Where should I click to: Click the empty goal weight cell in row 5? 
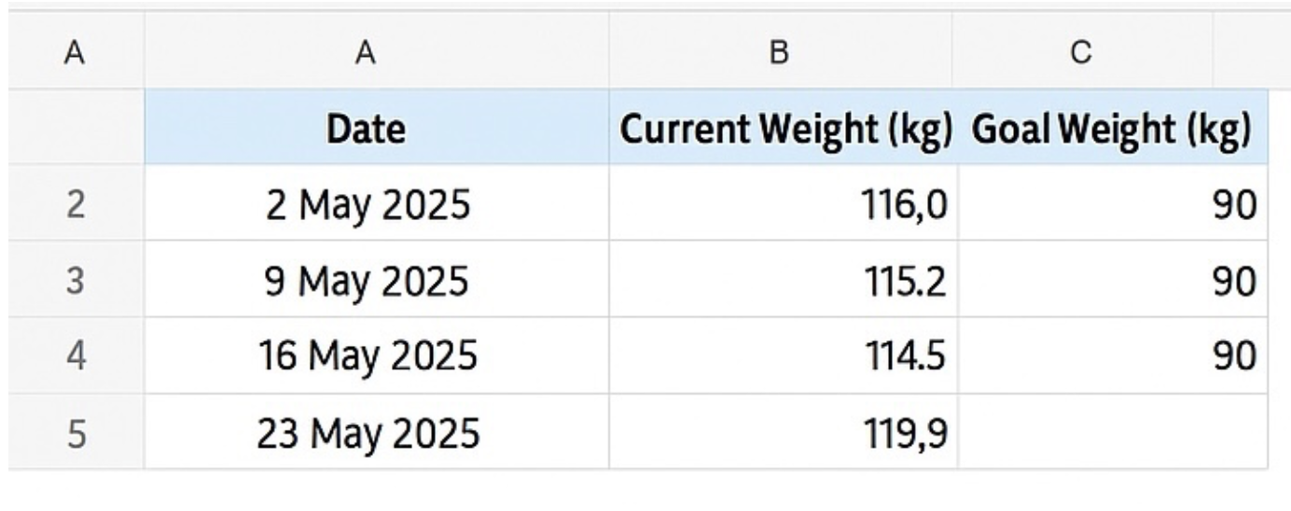[x=1113, y=432]
